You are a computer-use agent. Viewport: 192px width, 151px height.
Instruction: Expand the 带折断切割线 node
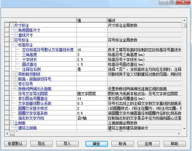click(x=16, y=74)
